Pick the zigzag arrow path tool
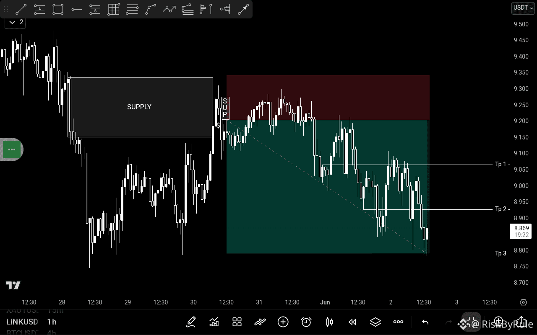The height and width of the screenshot is (335, 537). (169, 9)
